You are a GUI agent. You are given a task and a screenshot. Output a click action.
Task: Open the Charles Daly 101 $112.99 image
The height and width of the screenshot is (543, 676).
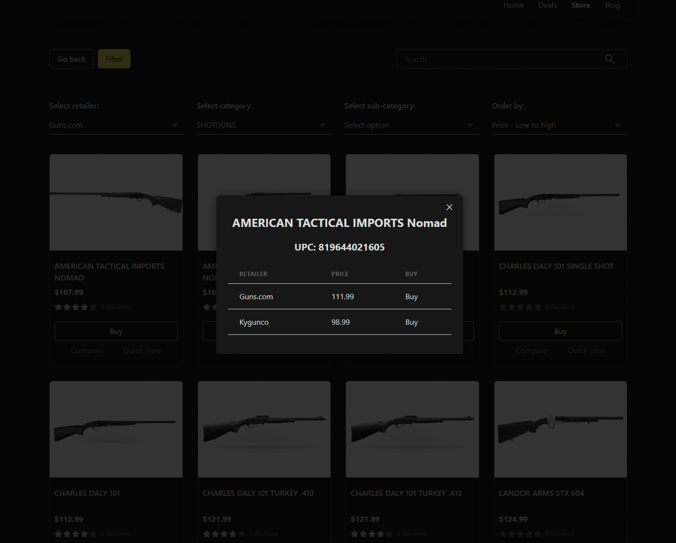(x=116, y=429)
